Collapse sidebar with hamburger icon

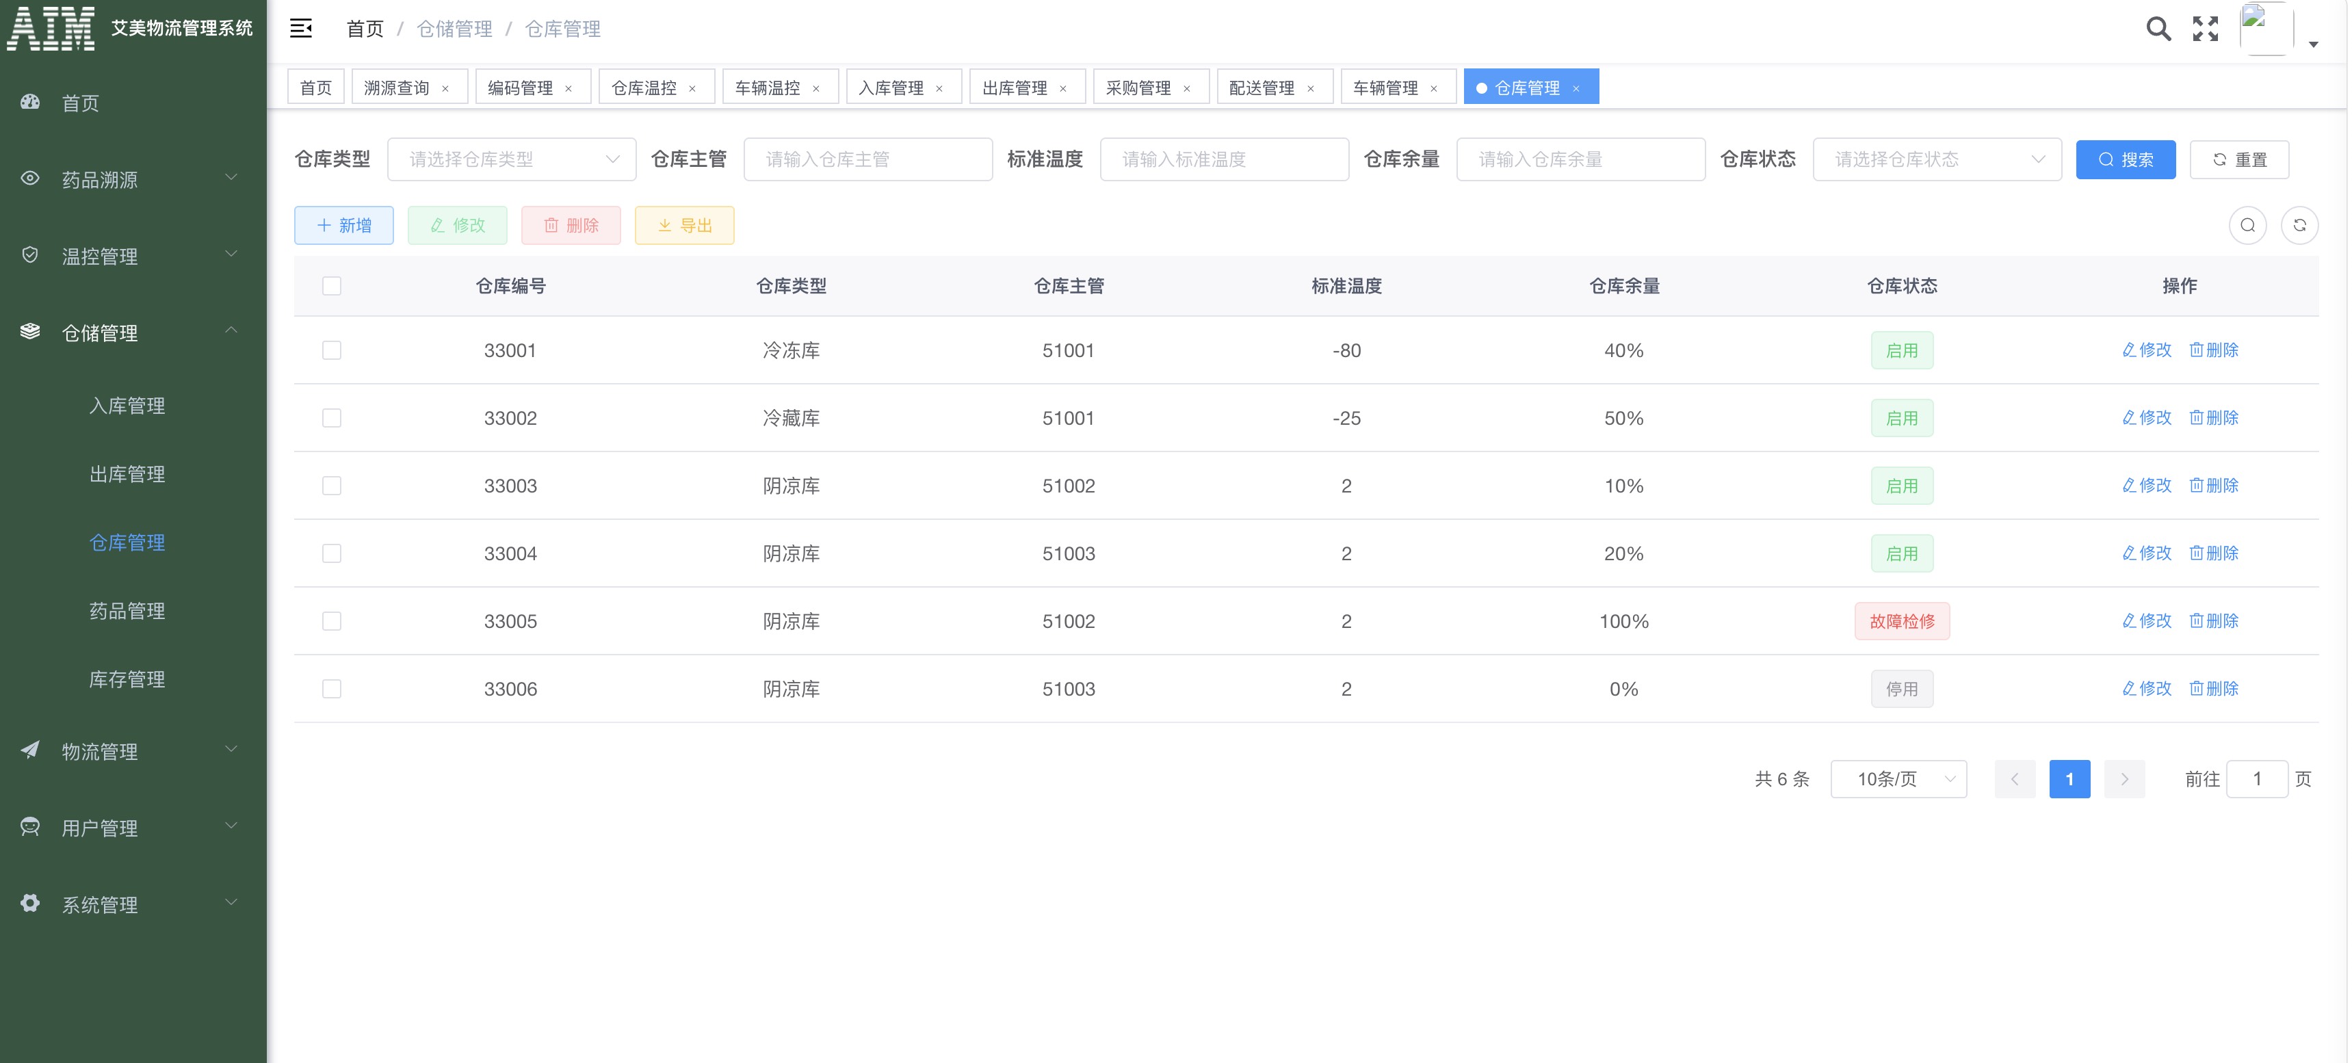click(301, 28)
